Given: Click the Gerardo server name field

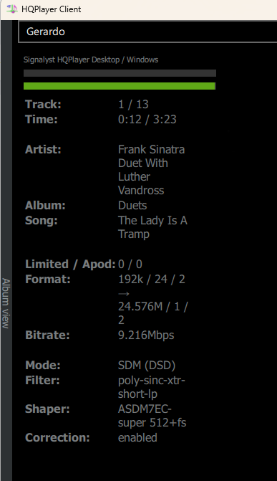Looking at the screenshot, I should click(x=147, y=32).
